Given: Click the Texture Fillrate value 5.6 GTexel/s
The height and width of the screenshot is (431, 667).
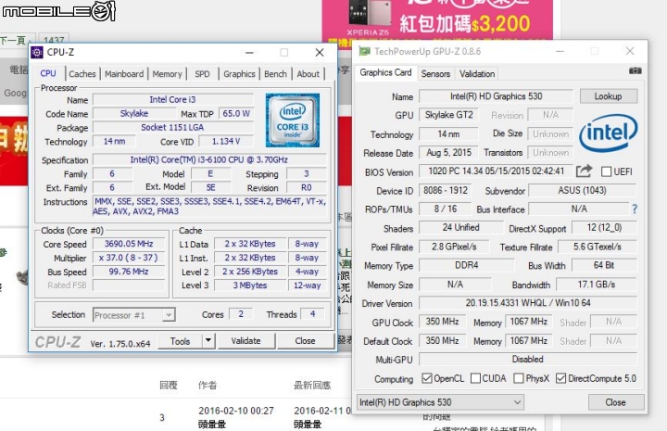Looking at the screenshot, I should tap(598, 247).
